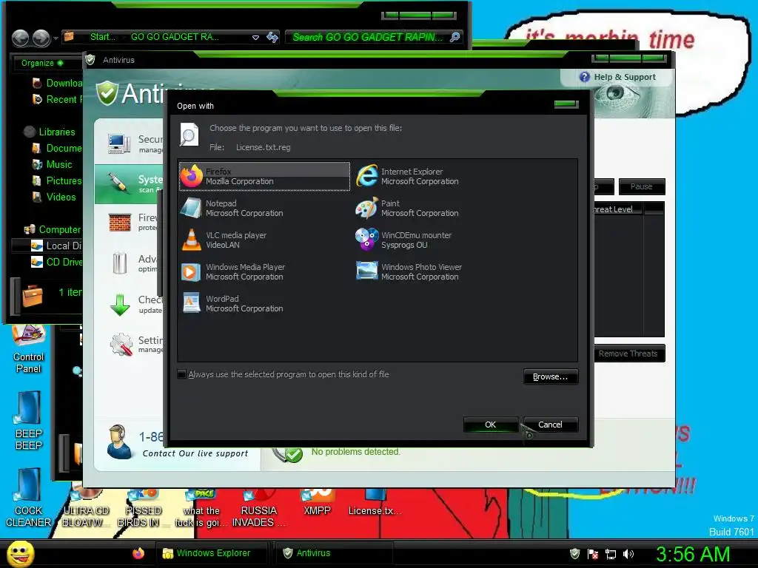
Task: Open Firewall section in Antivirus sidebar
Action: [x=130, y=223]
